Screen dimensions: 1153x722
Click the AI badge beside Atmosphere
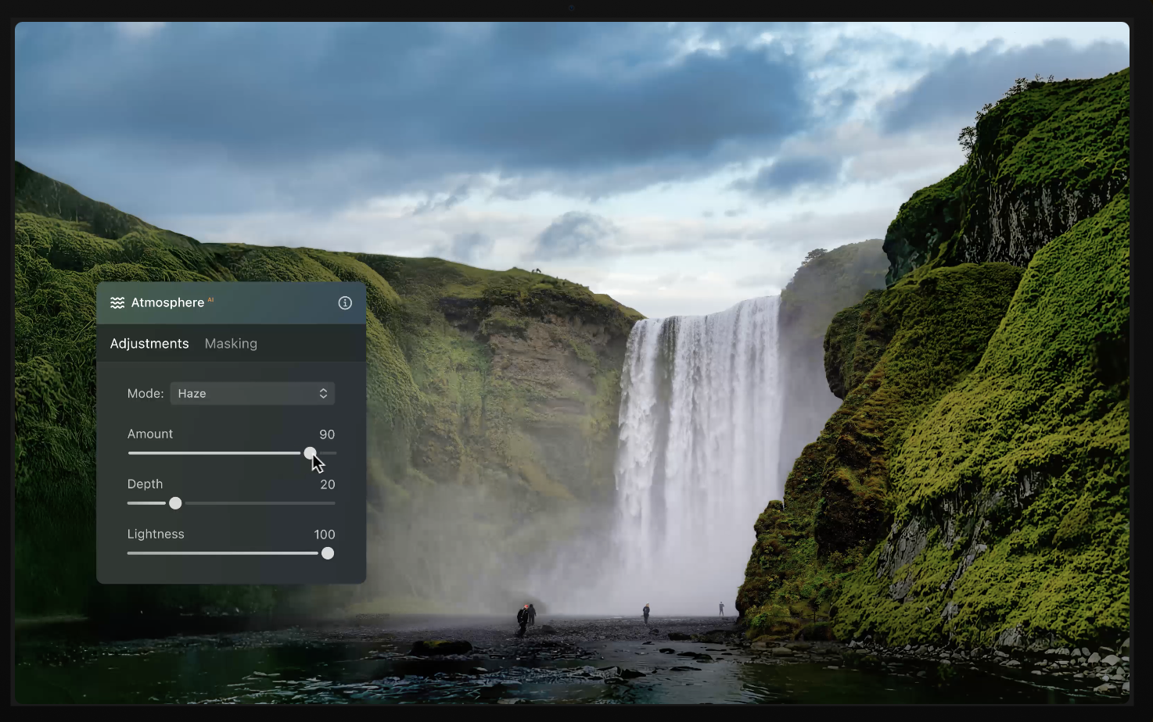pos(210,299)
